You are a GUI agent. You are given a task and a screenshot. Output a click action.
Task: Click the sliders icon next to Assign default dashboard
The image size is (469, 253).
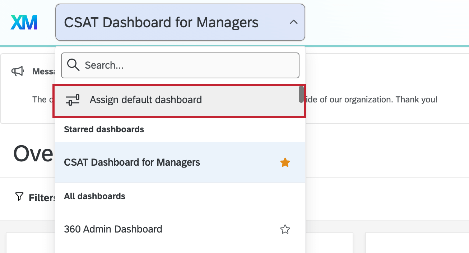pos(73,100)
